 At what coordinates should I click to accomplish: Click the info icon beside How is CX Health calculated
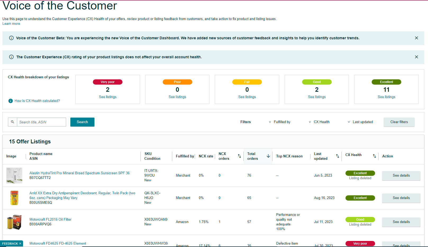pos(11,101)
